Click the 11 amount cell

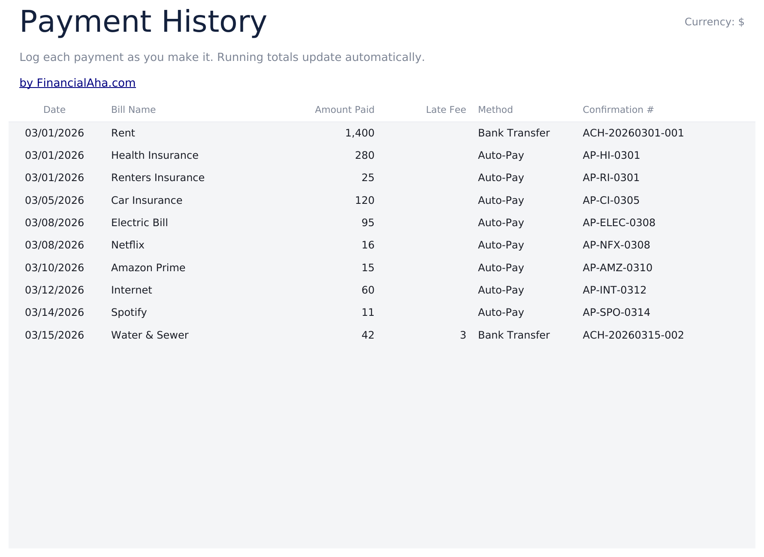pyautogui.click(x=368, y=312)
